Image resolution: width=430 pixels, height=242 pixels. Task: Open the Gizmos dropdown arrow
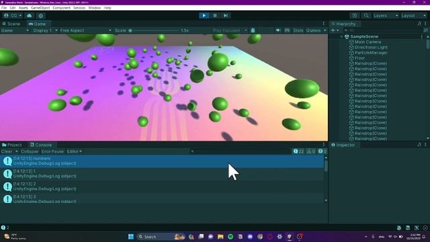[x=325, y=30]
